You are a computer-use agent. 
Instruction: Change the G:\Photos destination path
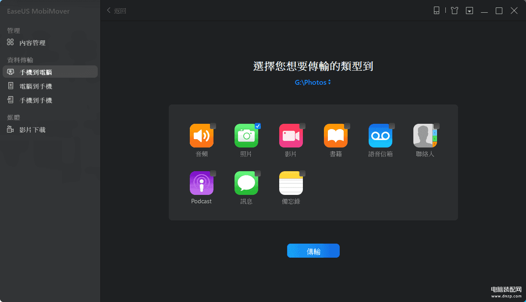[x=313, y=82]
